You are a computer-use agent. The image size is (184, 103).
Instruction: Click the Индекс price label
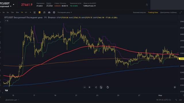click(49, 3)
